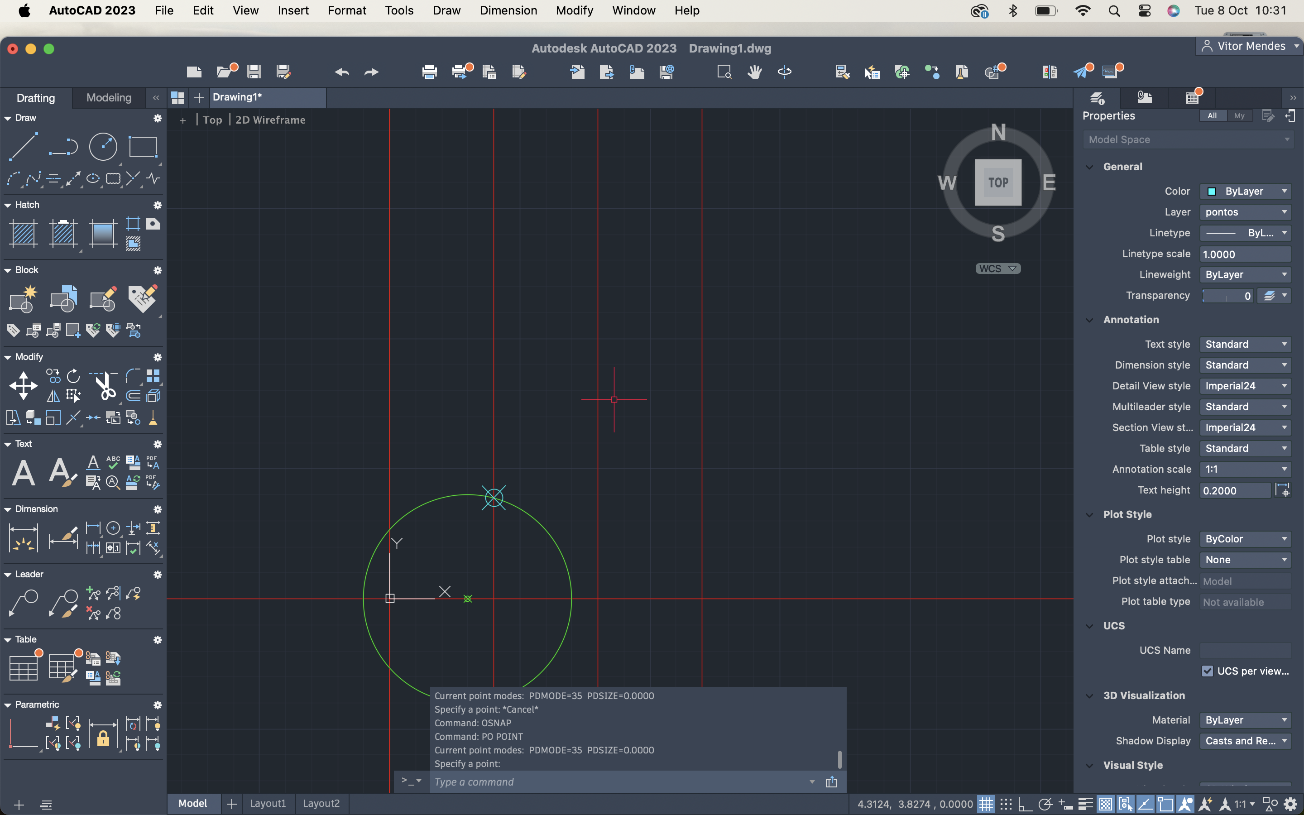The height and width of the screenshot is (815, 1304).
Task: Switch to the Layout1 tab
Action: coord(268,803)
